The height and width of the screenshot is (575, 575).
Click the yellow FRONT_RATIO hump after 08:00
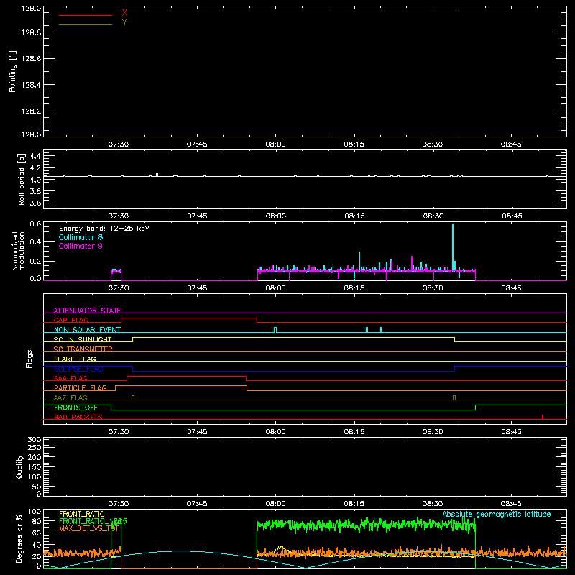pos(281,549)
